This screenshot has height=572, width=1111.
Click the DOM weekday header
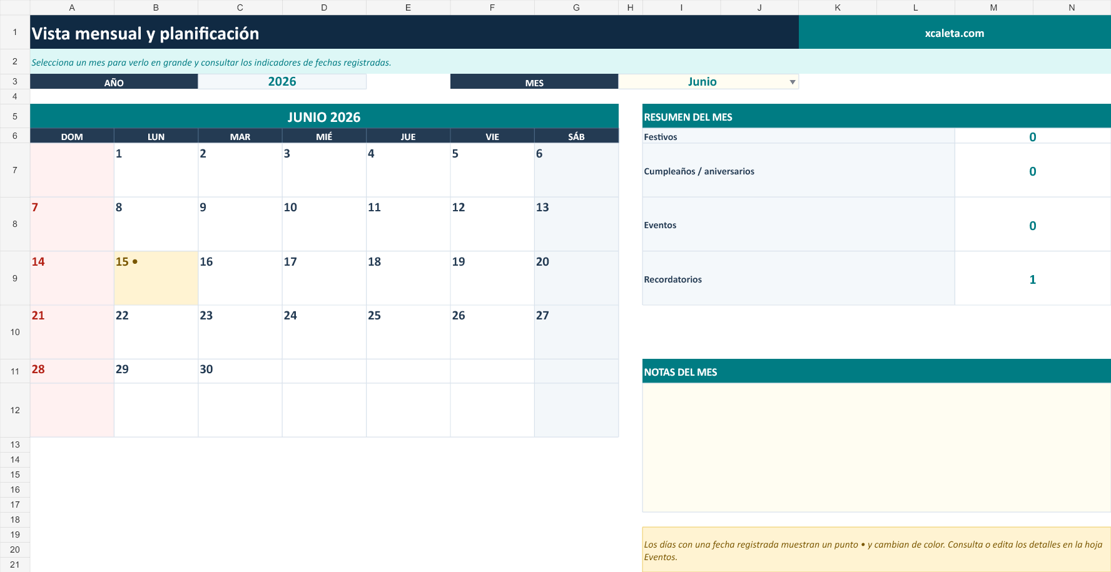click(x=72, y=136)
